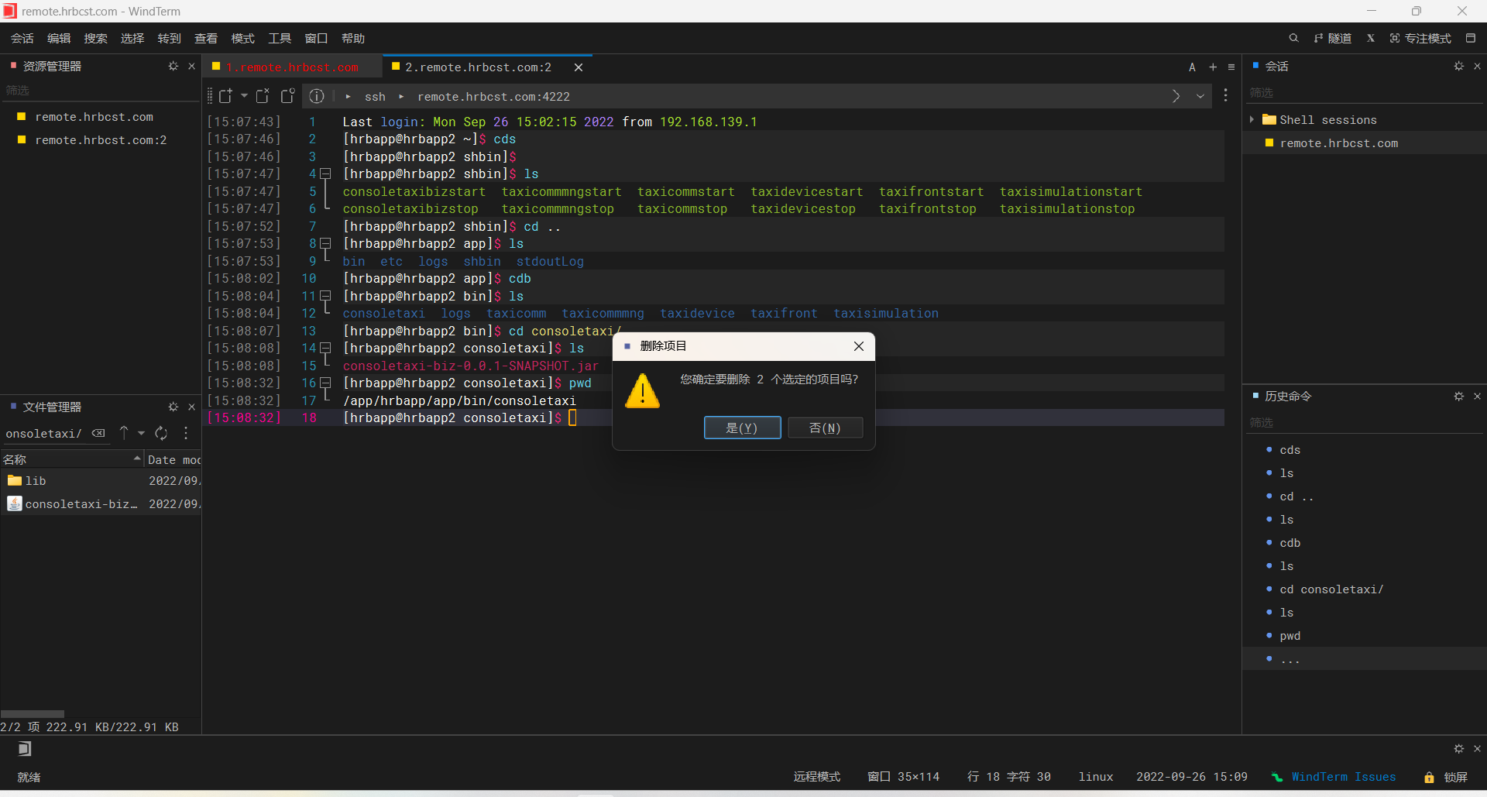Confirm deletion with 是(Y) button

coord(742,428)
